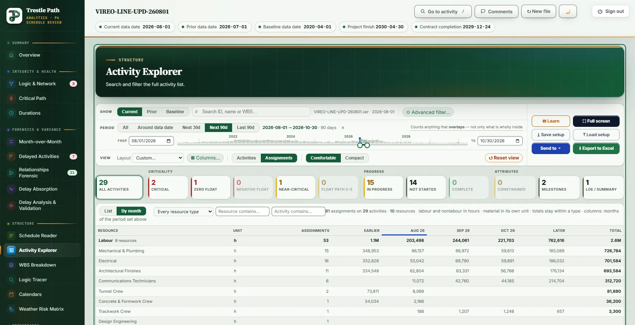Click the Critical Path lightning icon
The width and height of the screenshot is (635, 325).
[x=11, y=99]
